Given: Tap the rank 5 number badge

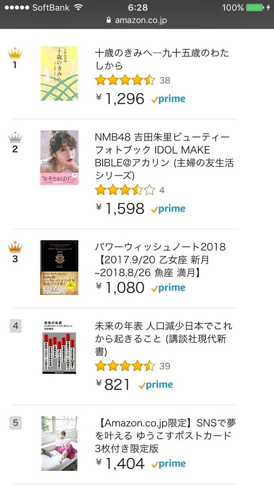Looking at the screenshot, I should pos(16,423).
